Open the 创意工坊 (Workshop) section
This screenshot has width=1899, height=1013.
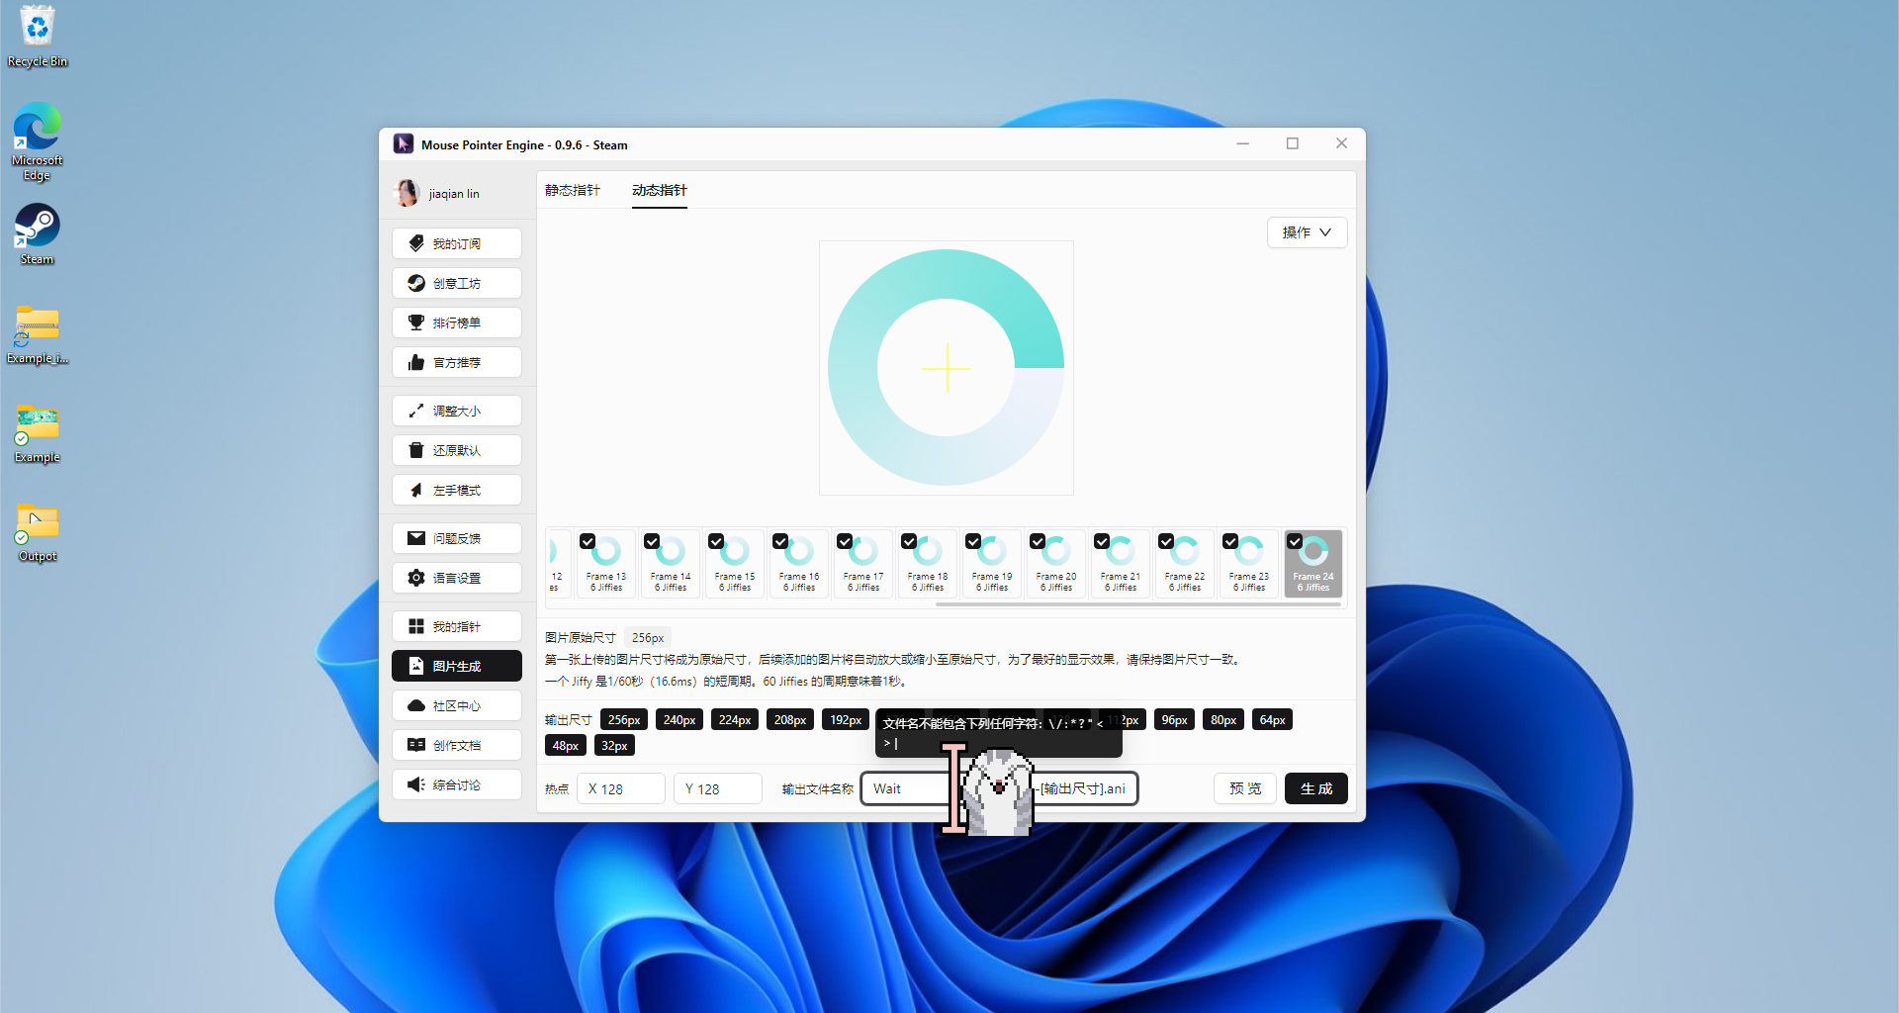(x=456, y=283)
